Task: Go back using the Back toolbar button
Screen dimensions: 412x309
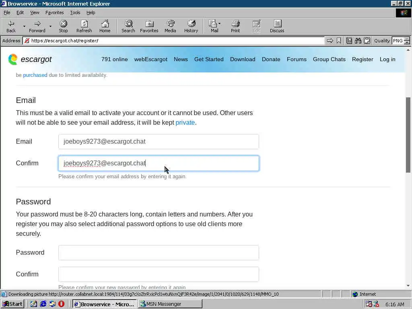Action: tap(11, 26)
